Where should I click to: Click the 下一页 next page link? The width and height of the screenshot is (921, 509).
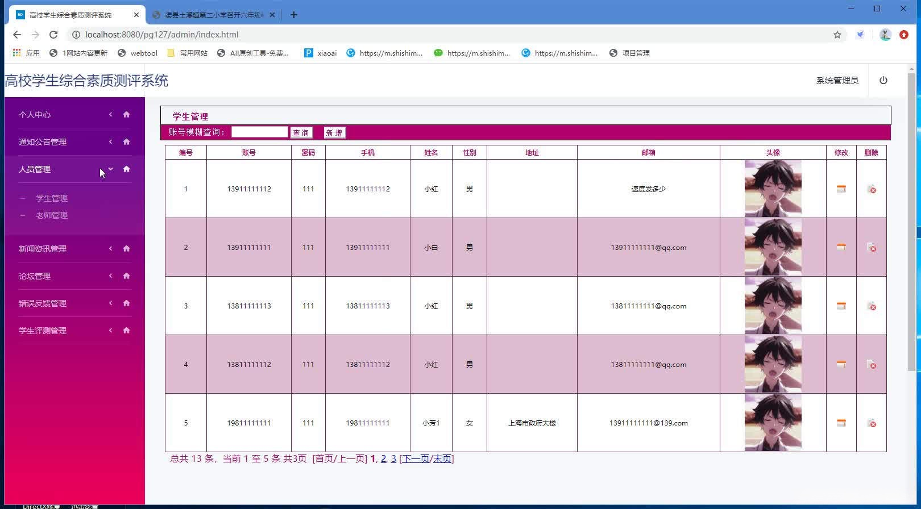[416, 459]
